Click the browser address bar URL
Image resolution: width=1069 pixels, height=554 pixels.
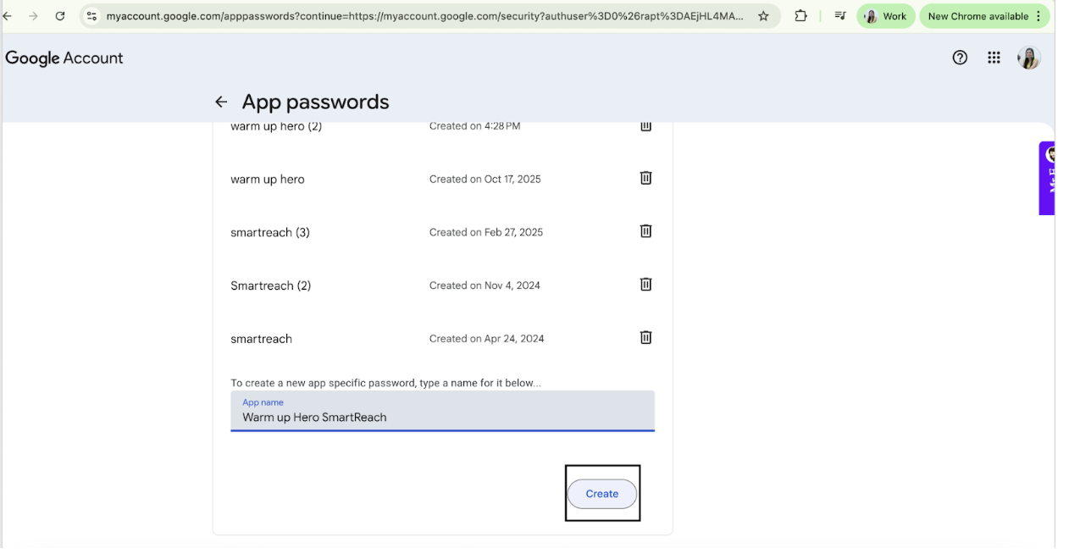tap(424, 16)
